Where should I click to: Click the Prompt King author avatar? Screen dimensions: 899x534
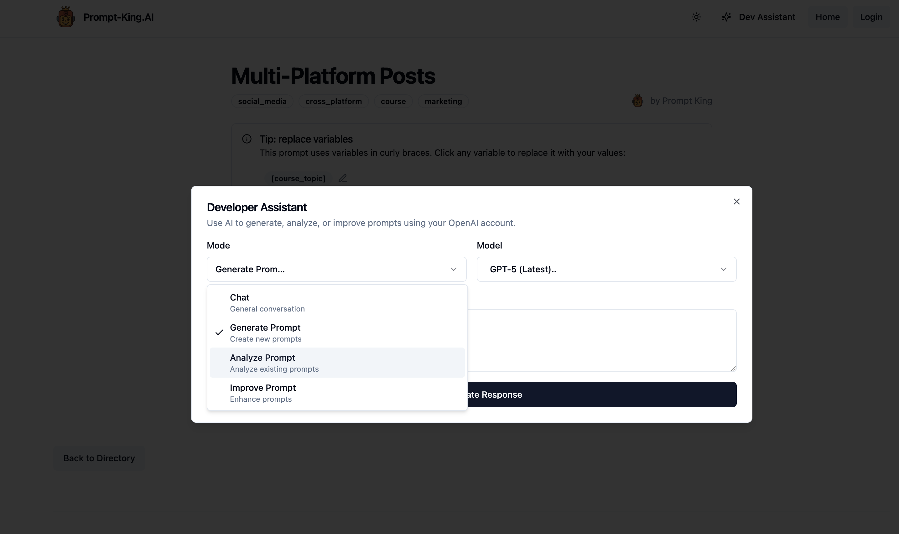637,101
